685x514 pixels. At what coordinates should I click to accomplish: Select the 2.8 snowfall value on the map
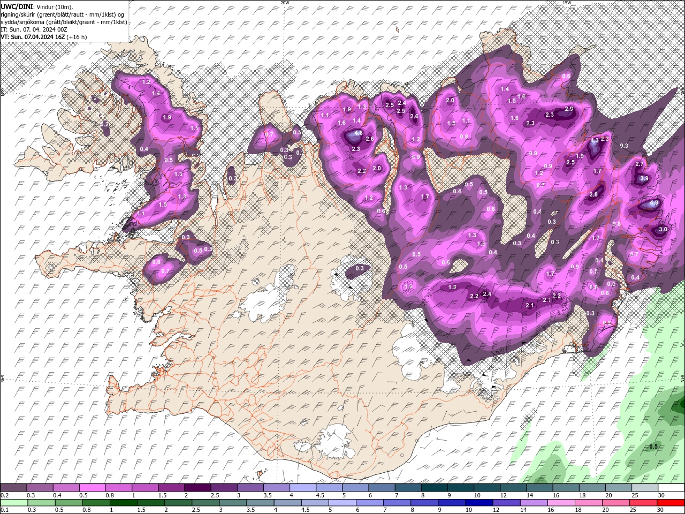click(593, 195)
